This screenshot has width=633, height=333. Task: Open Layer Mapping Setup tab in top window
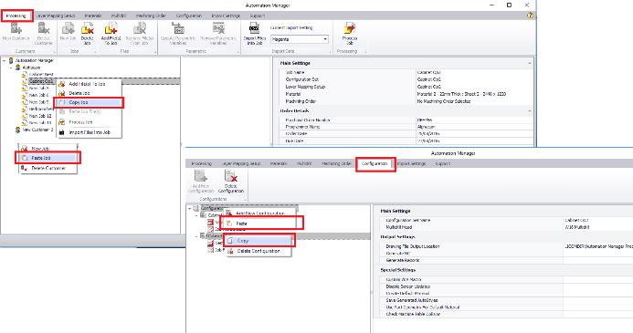click(x=56, y=16)
